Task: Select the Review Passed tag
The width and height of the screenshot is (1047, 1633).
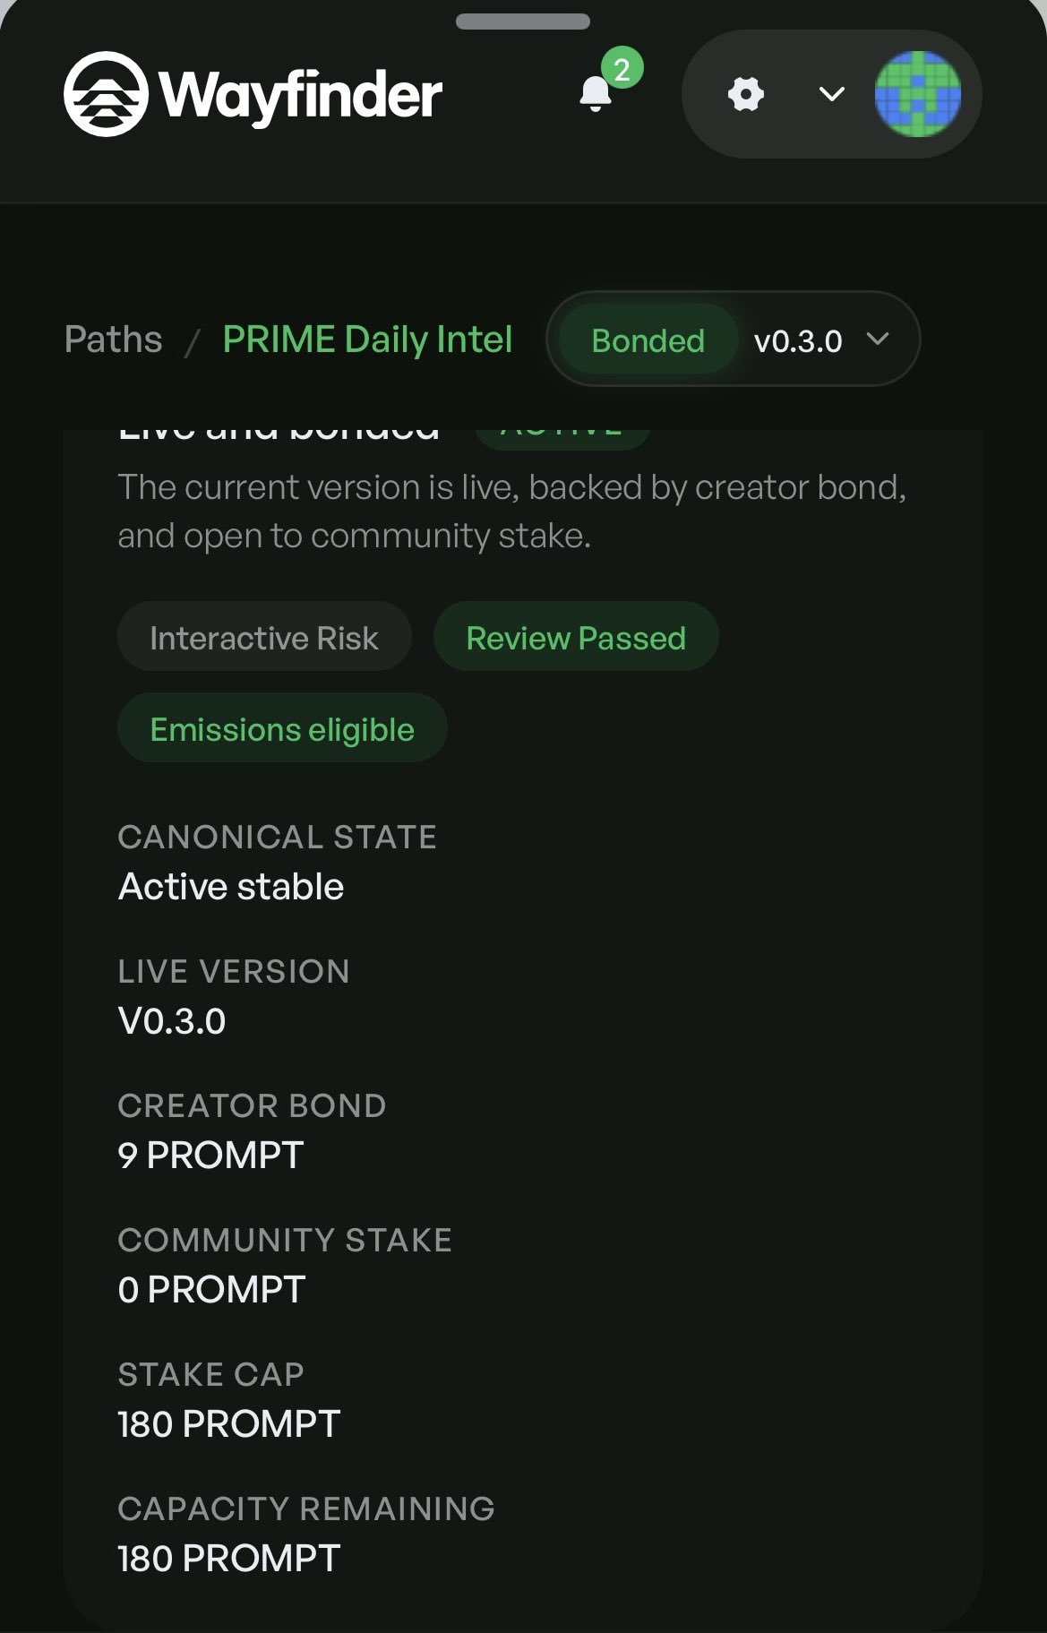Action: point(576,638)
